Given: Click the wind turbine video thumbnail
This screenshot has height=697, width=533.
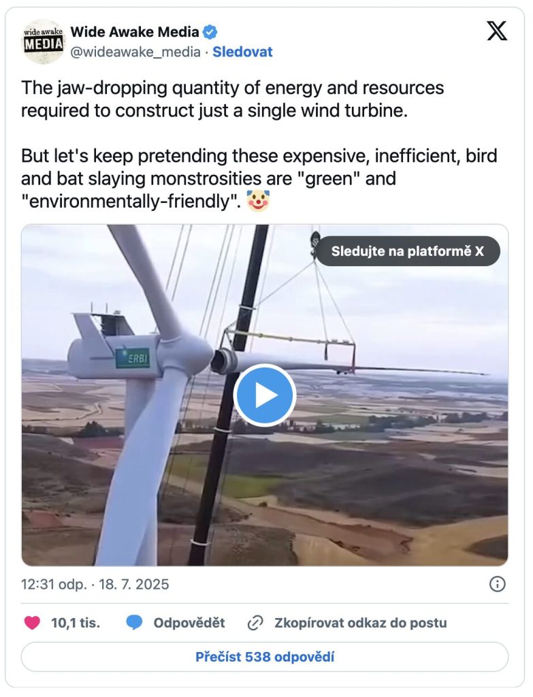Looking at the screenshot, I should point(381,476).
